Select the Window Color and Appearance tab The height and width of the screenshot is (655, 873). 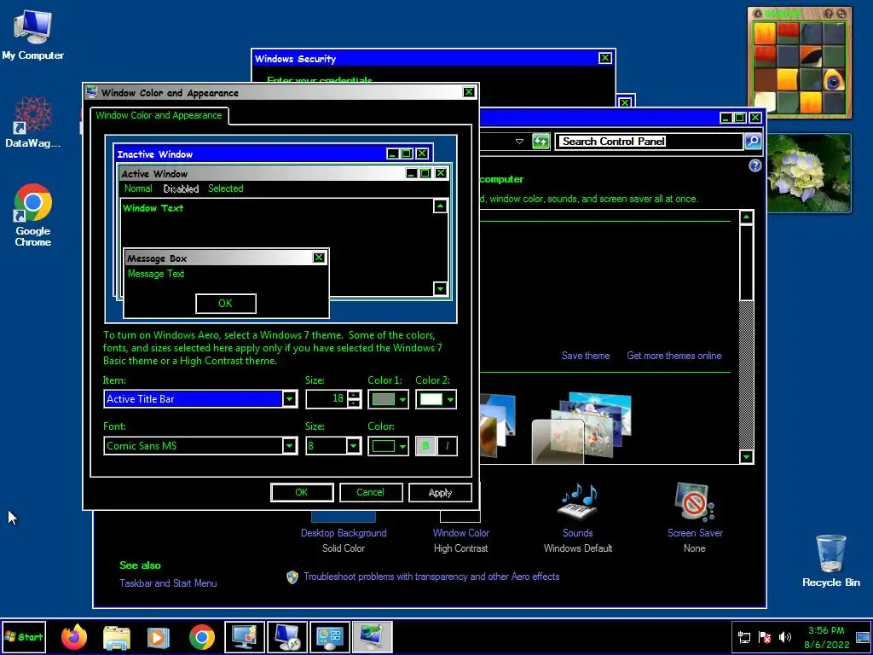point(159,115)
